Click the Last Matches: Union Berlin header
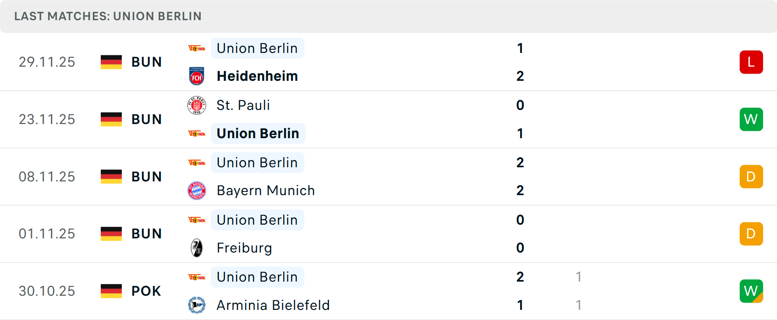The height and width of the screenshot is (320, 777). tap(108, 16)
